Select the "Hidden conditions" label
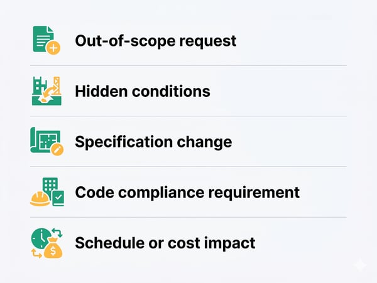Image resolution: width=377 pixels, height=283 pixels. (142, 91)
